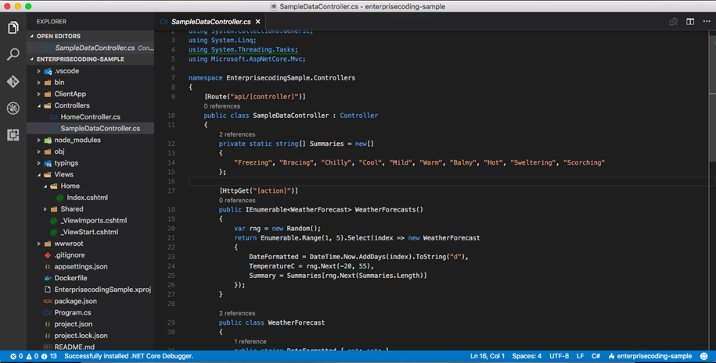Change file encoding UTF-8
Screen dimensions: 716x363
559,356
